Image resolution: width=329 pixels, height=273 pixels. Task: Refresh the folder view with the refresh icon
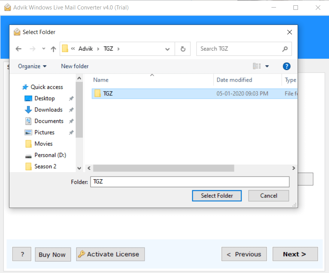[183, 48]
